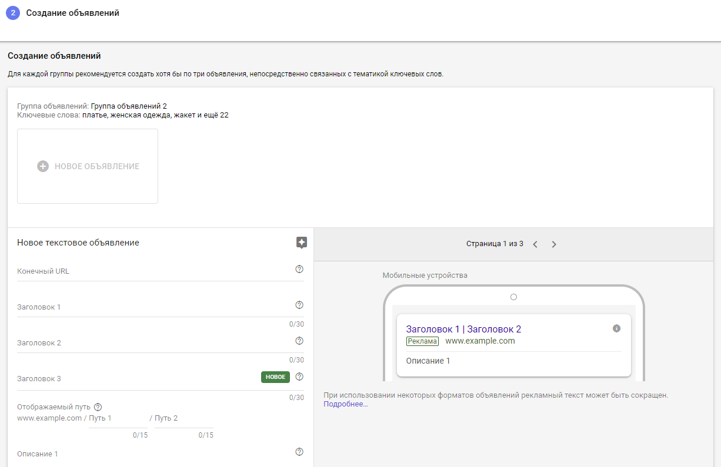Click info icon in ad preview card
This screenshot has width=721, height=467.
coord(616,328)
